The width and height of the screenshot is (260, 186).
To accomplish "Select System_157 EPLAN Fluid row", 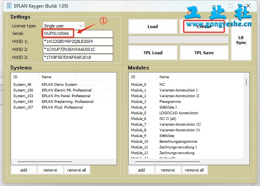I will click(x=64, y=107).
